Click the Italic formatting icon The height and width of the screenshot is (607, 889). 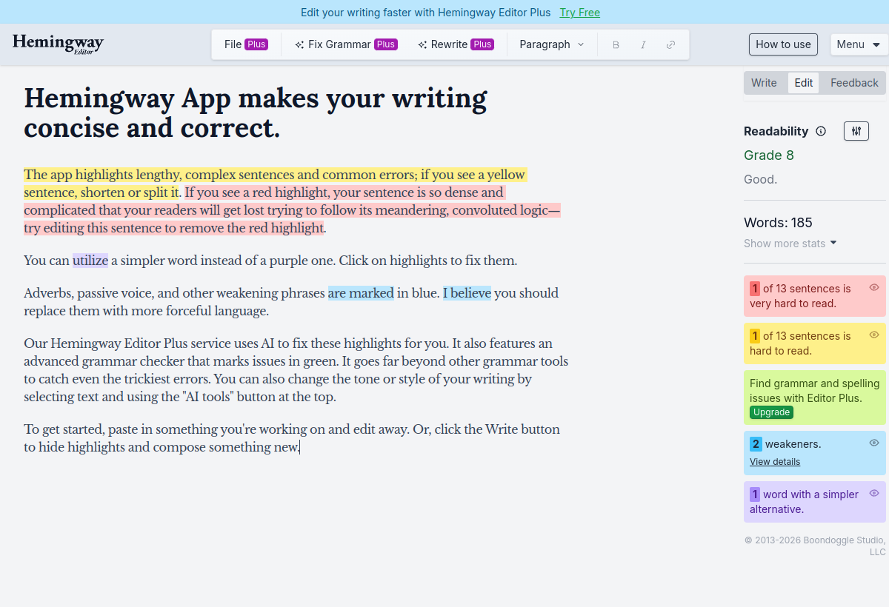643,44
